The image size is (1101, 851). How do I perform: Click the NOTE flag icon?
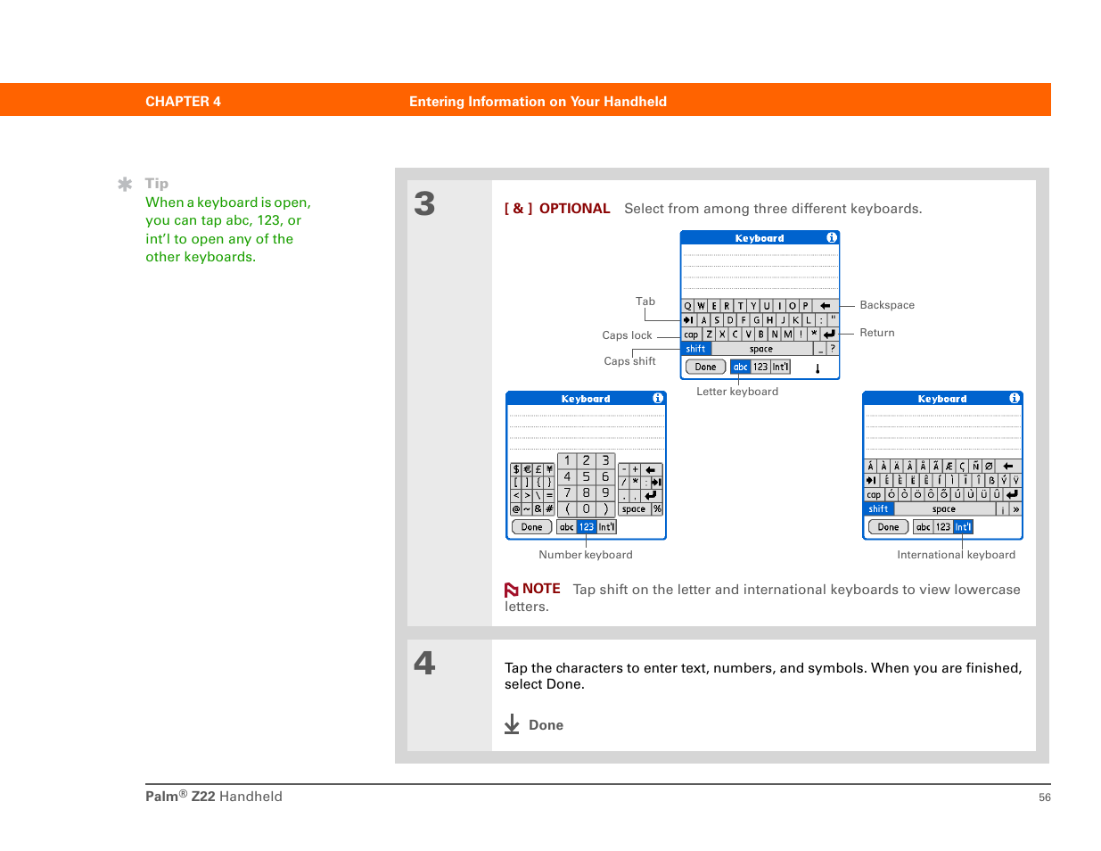[512, 590]
